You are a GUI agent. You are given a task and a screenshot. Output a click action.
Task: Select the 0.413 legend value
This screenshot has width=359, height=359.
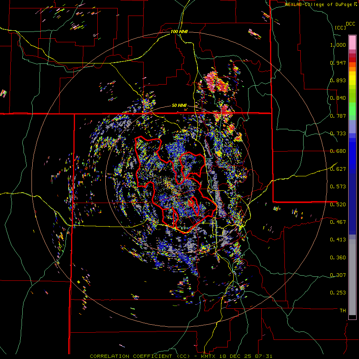[338, 240]
